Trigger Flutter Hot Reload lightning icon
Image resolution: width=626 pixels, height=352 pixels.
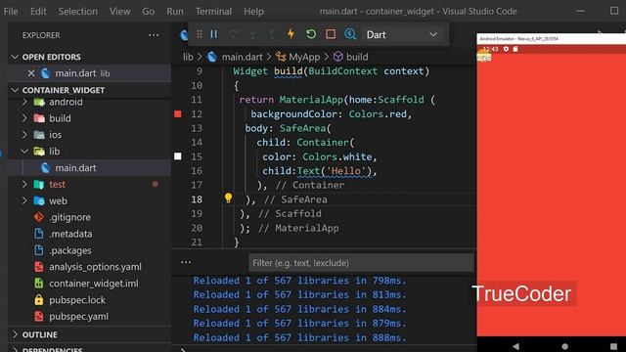pyautogui.click(x=291, y=34)
